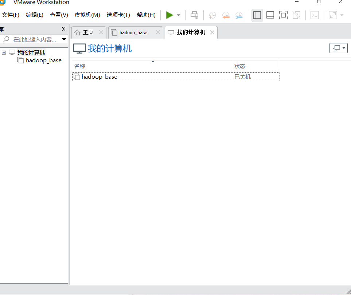This screenshot has height=295, width=351.
Task: Minimize the VMware Workstation window
Action: [297, 2]
